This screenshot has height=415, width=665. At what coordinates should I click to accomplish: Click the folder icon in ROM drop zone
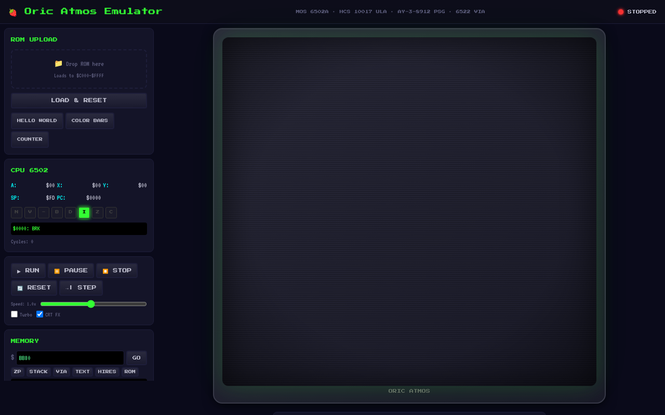click(58, 64)
